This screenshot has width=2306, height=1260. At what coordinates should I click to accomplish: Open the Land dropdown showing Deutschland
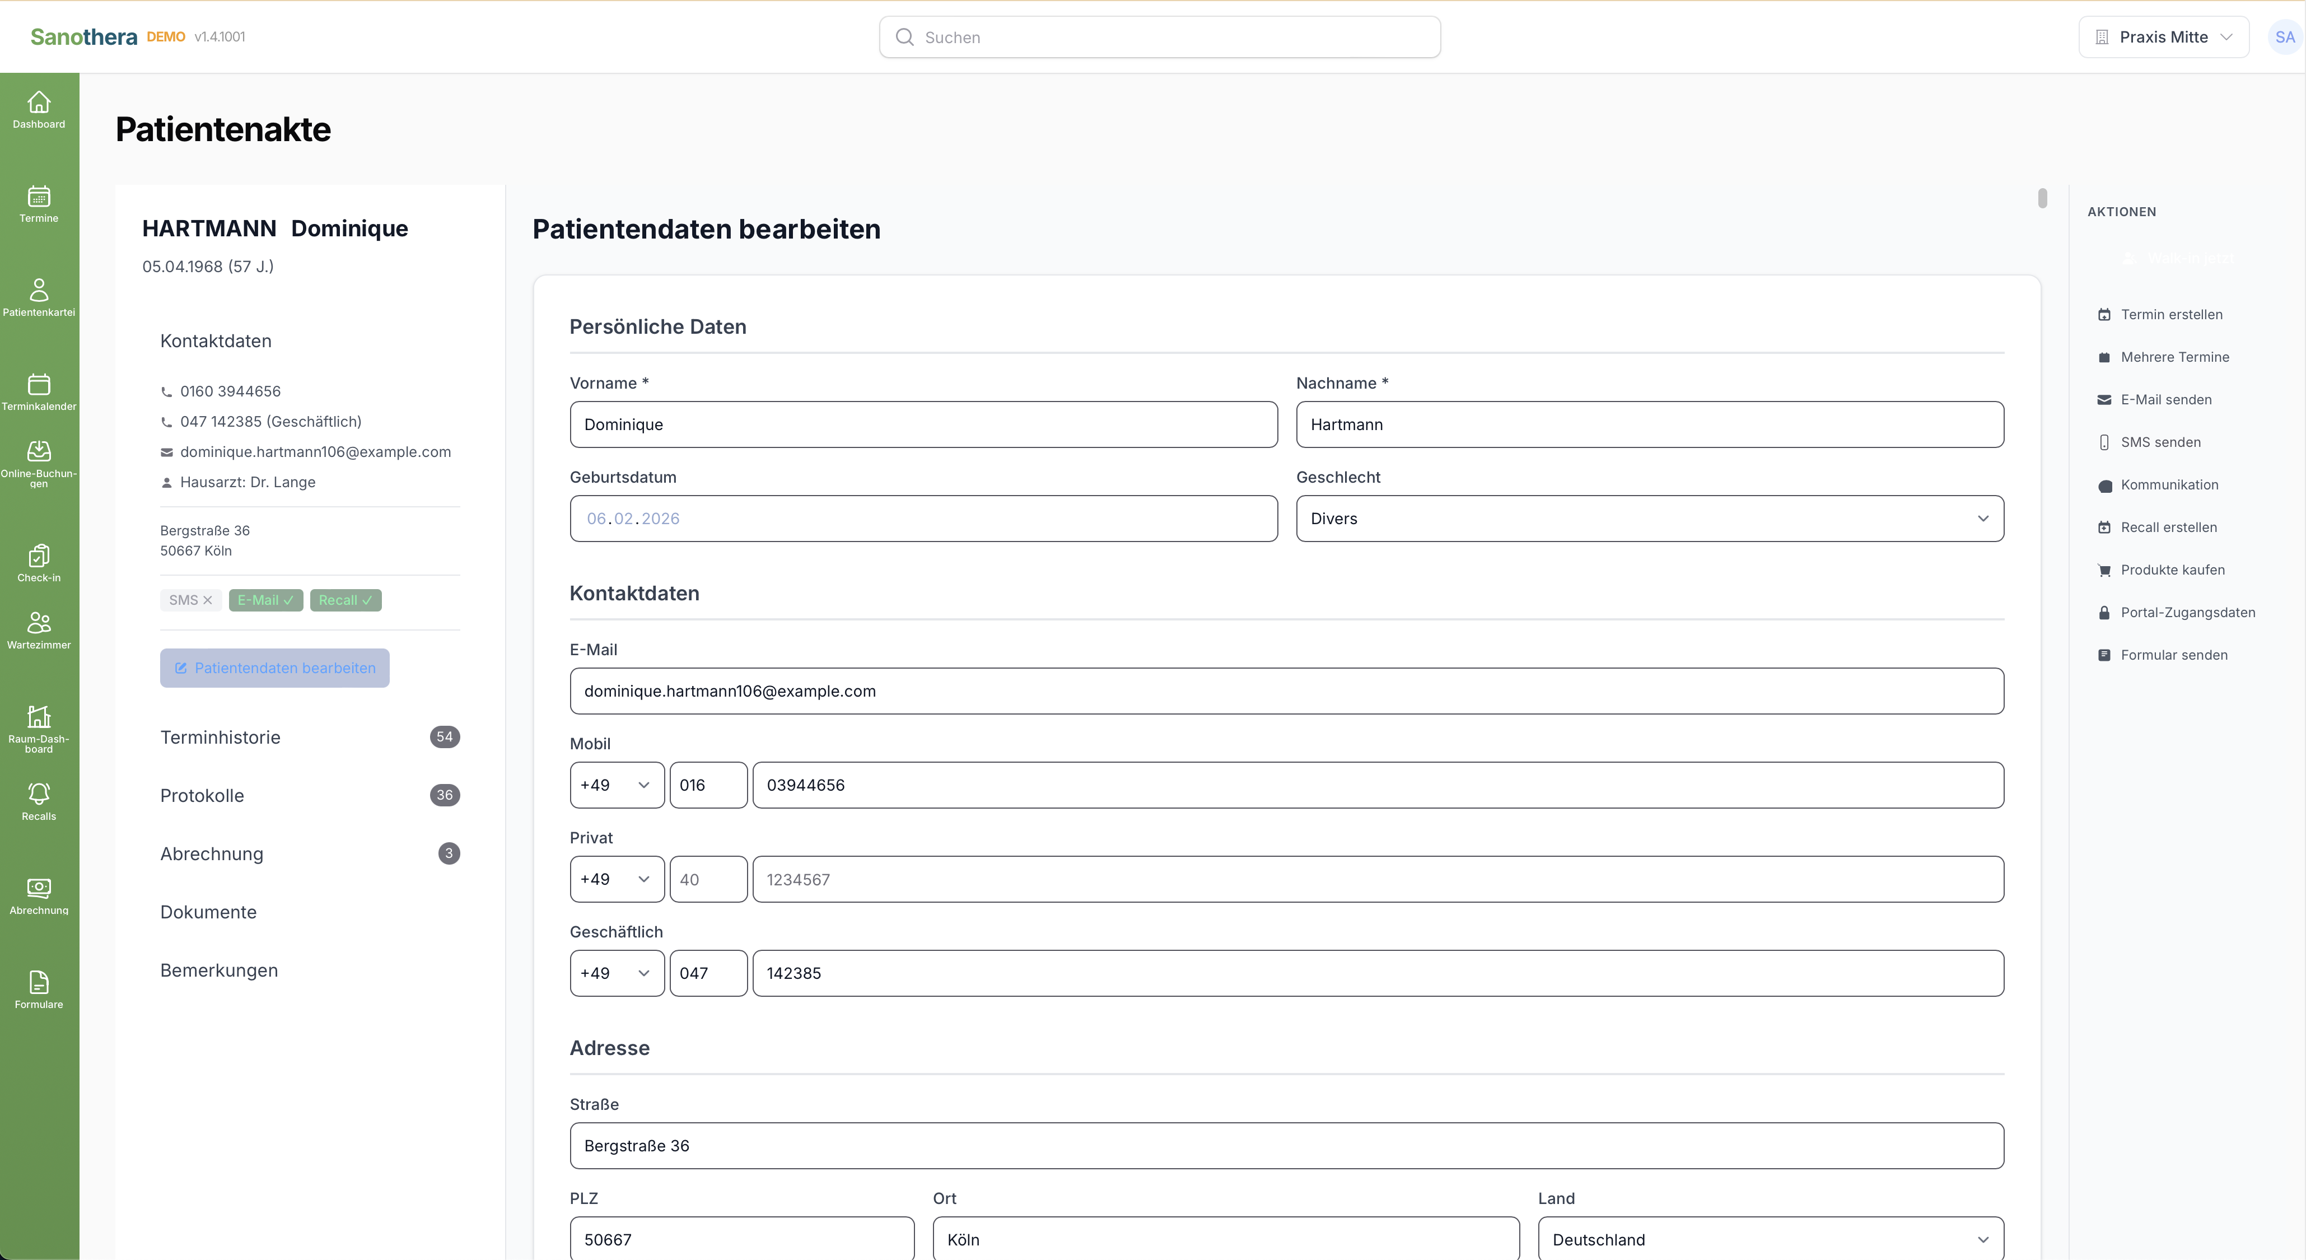tap(1770, 1239)
